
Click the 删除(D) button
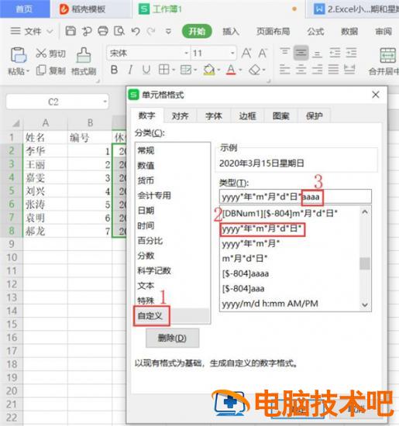click(x=172, y=338)
